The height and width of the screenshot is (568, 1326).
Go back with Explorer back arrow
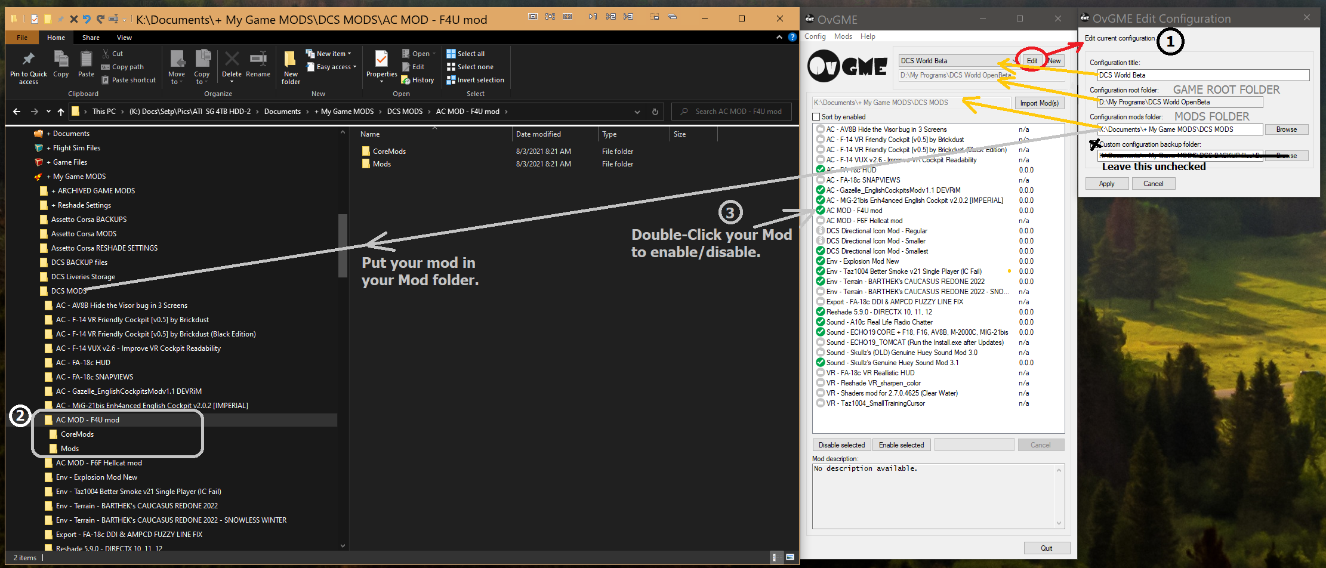(17, 112)
